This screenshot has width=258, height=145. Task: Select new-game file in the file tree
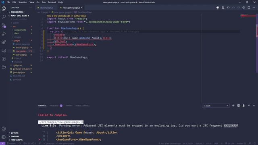[21, 51]
